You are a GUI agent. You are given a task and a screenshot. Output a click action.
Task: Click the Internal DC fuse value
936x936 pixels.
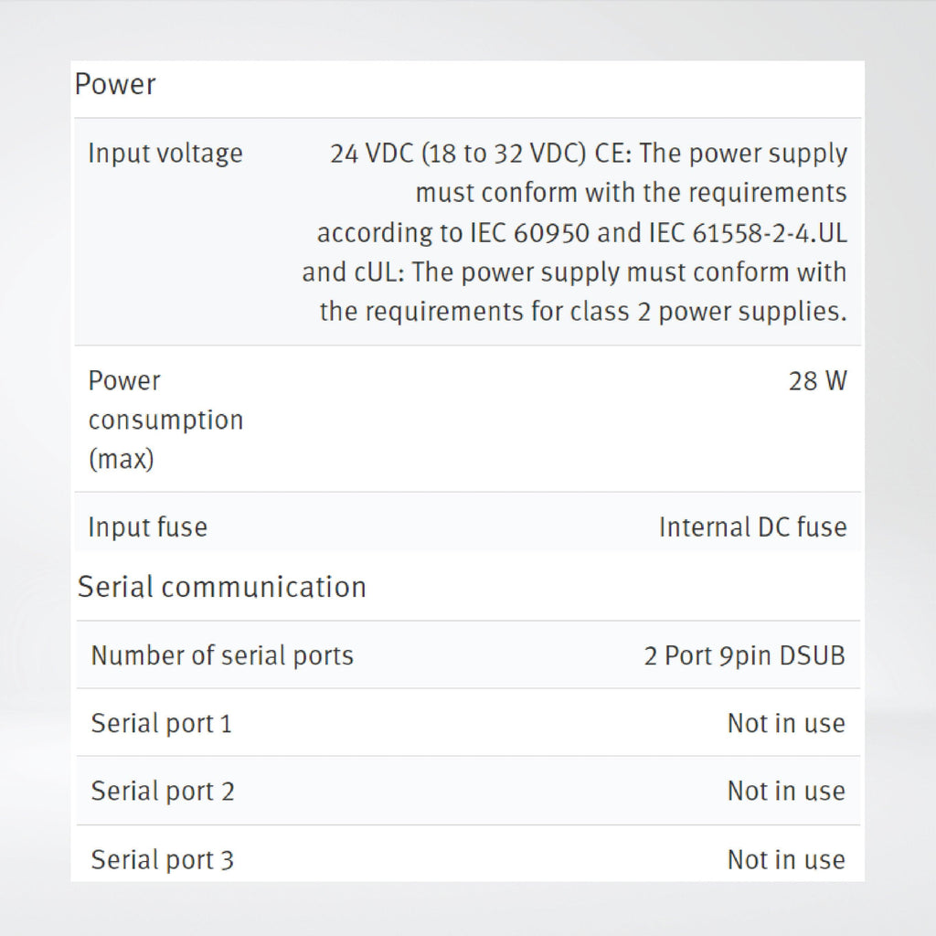click(x=753, y=527)
